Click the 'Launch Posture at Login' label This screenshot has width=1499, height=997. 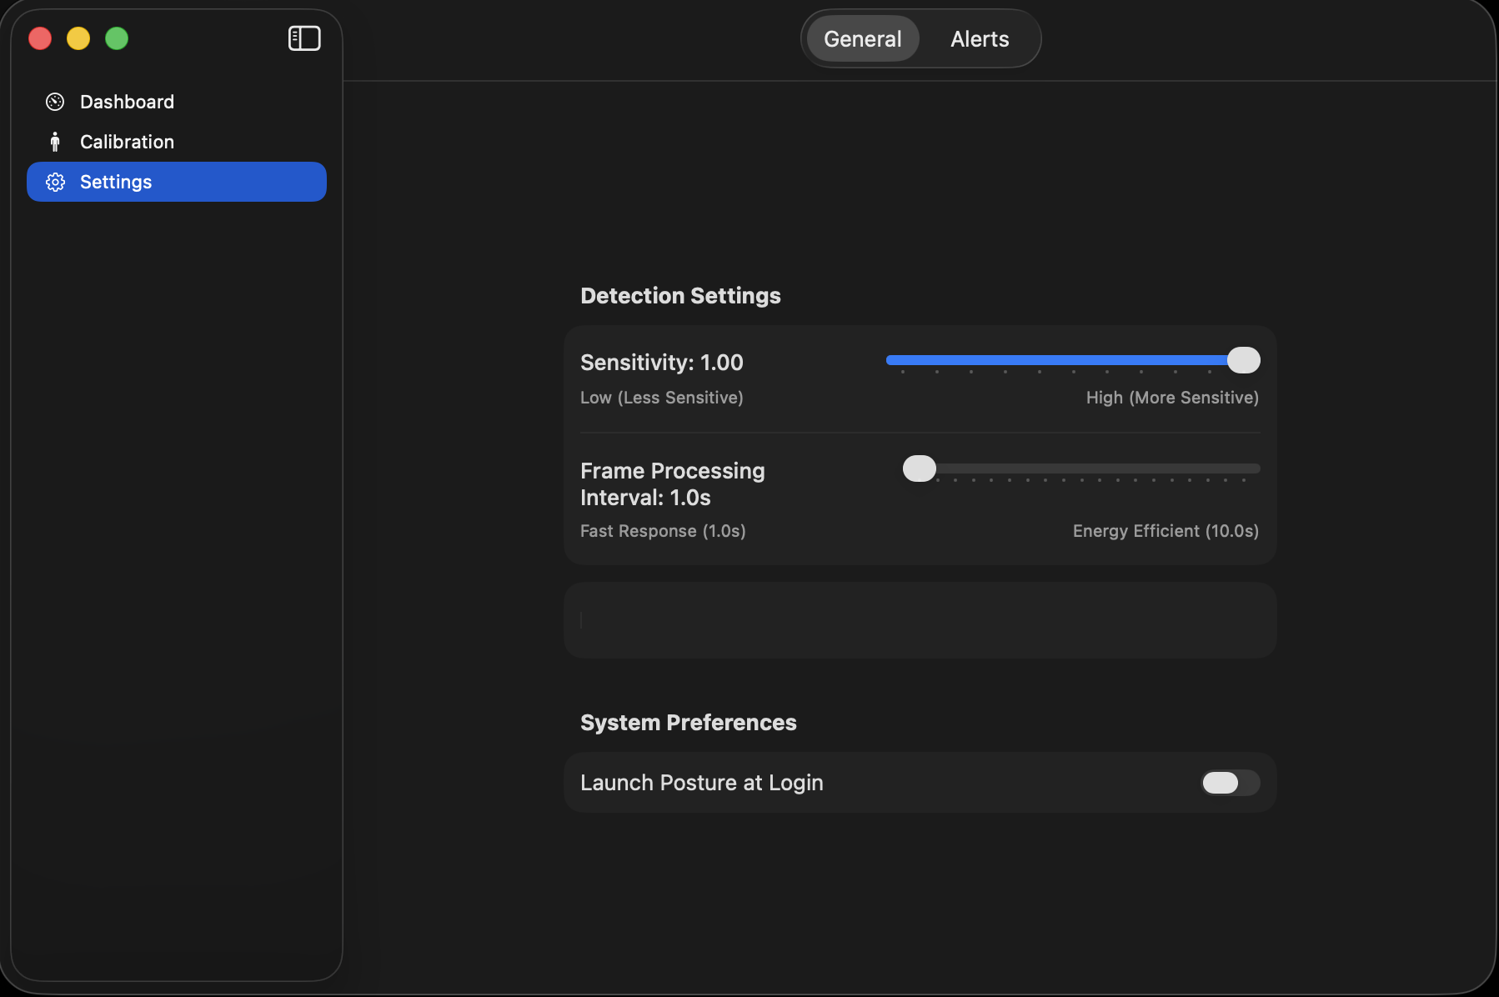coord(702,783)
